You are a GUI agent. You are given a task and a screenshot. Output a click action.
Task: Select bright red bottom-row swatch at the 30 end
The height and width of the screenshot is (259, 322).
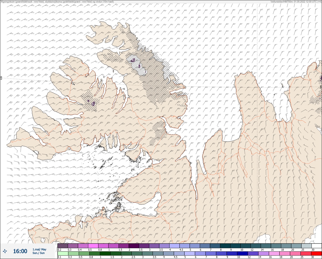[316, 253]
